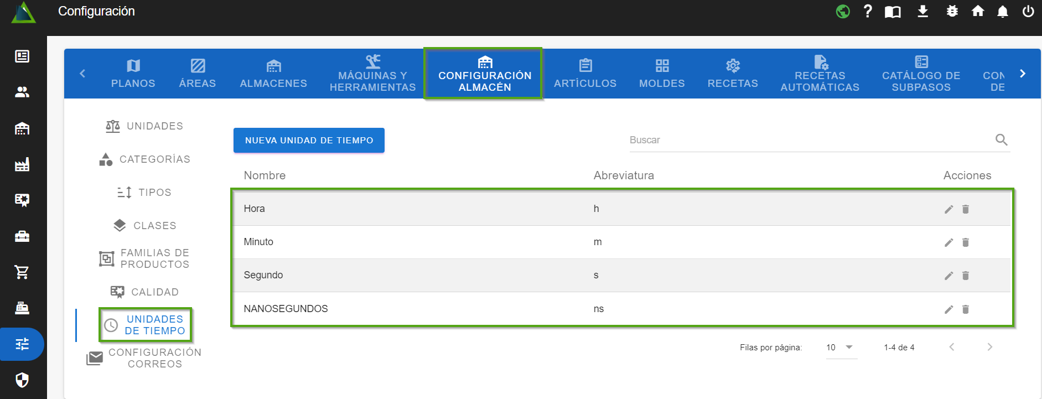This screenshot has height=399, width=1042.
Task: Click the Buscar search field
Action: pos(808,140)
